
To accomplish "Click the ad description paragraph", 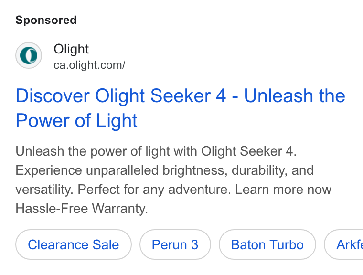I will [x=173, y=180].
